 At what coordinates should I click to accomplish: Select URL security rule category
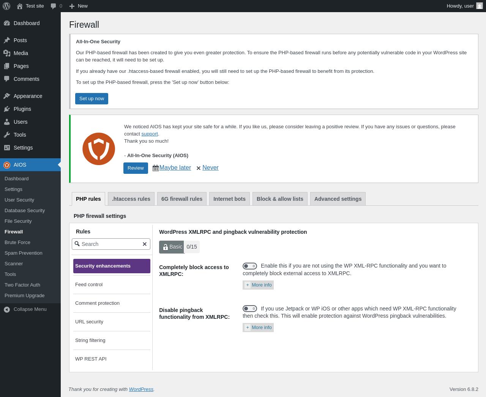pos(112,322)
